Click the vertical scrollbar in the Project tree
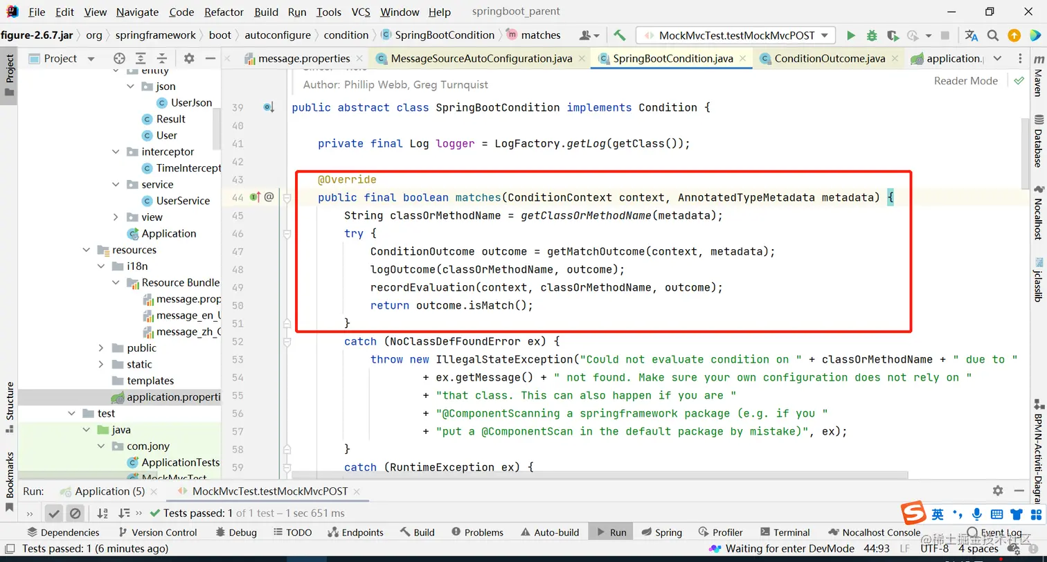1047x562 pixels. coord(217,128)
